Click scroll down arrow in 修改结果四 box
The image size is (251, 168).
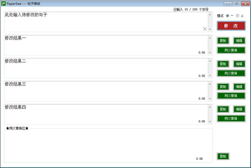click(210, 121)
